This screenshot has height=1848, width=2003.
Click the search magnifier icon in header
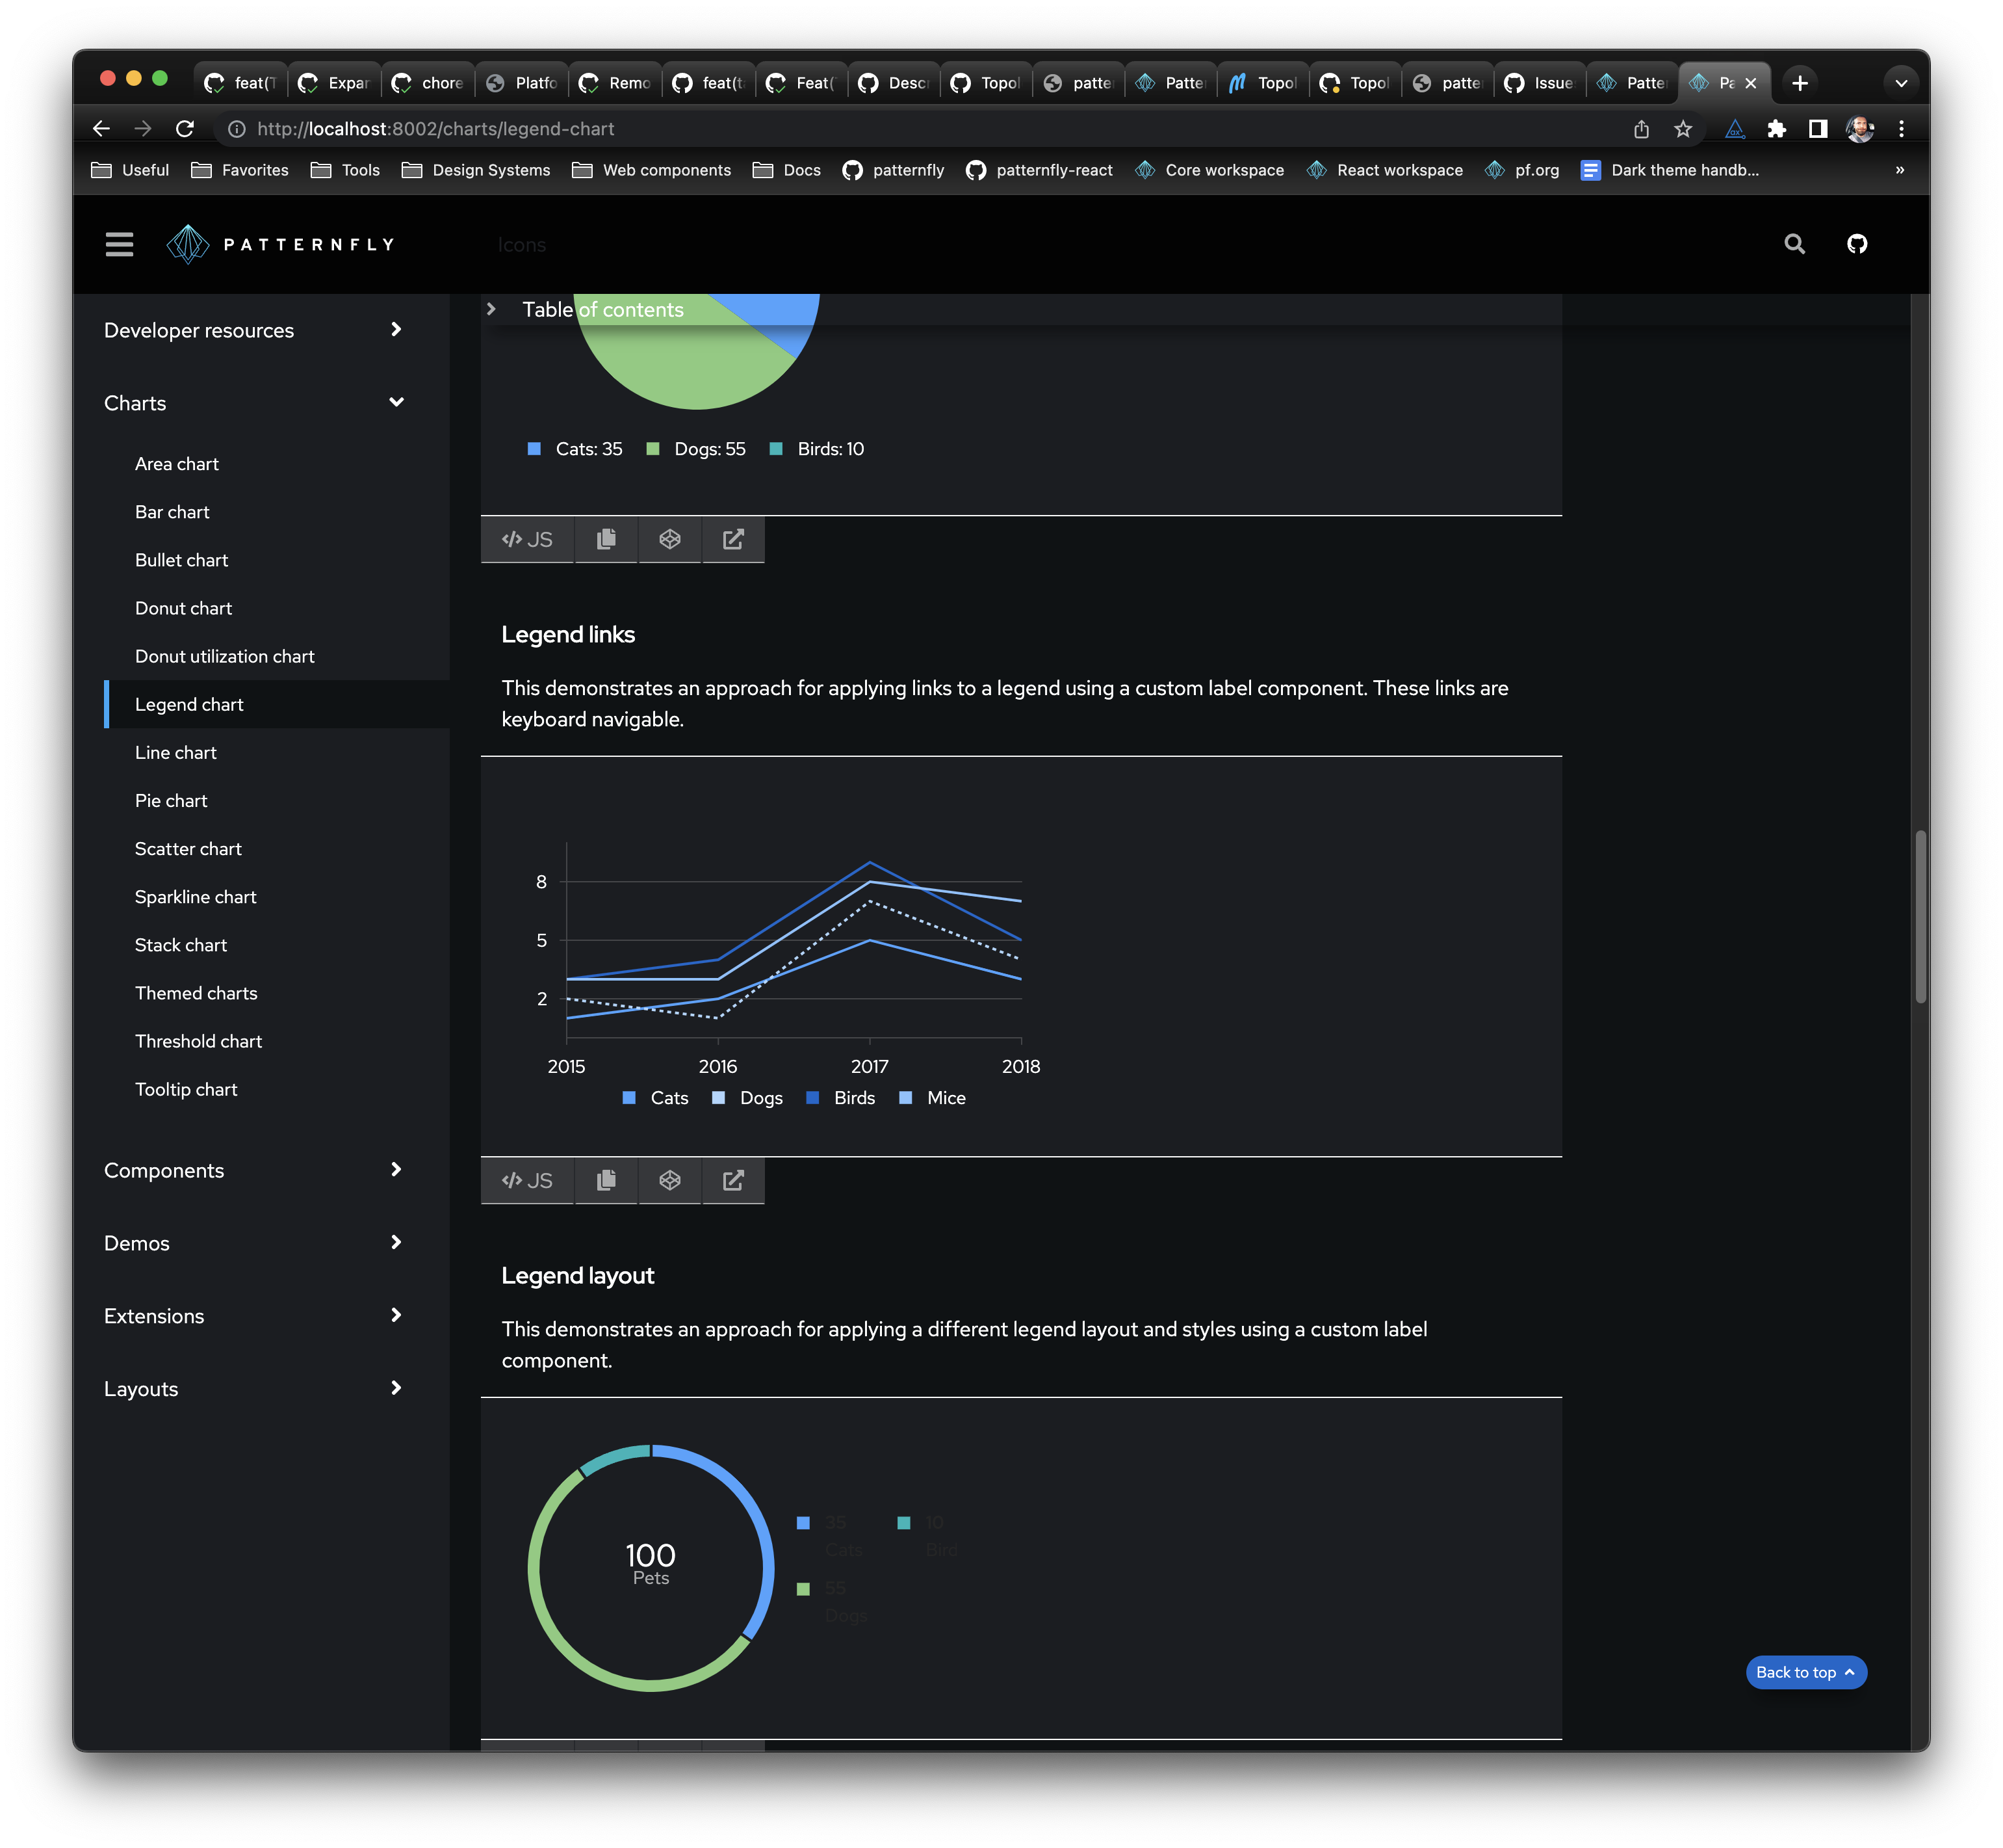[1794, 244]
